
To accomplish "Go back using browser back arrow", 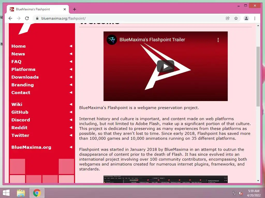I will pyautogui.click(x=10, y=18).
